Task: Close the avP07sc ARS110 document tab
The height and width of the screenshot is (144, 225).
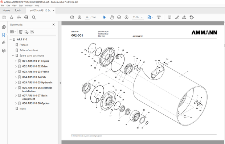Action: pos(53,11)
